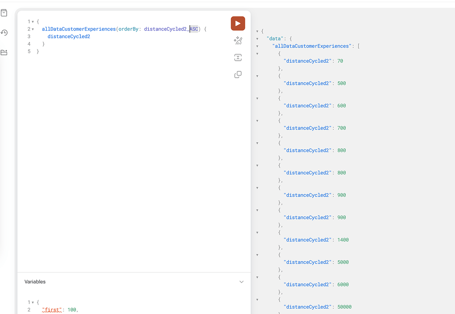
Task: Run the GraphQL query
Action: click(x=238, y=23)
